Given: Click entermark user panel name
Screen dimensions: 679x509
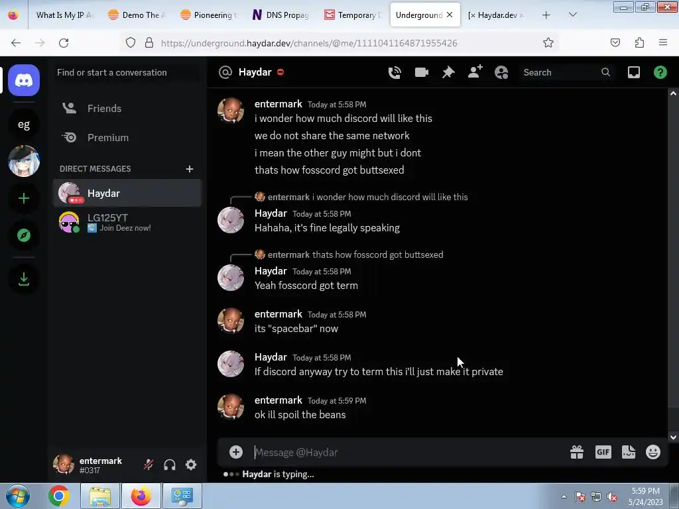Looking at the screenshot, I should tap(101, 461).
